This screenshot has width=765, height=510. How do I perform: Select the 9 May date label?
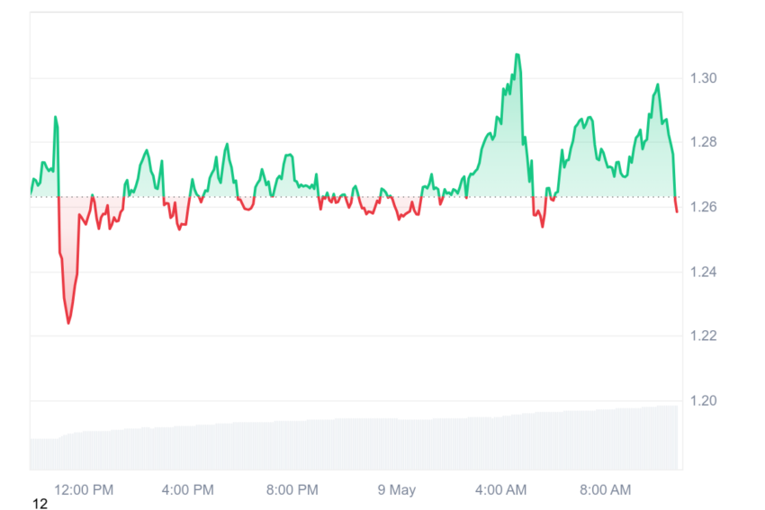click(x=397, y=489)
